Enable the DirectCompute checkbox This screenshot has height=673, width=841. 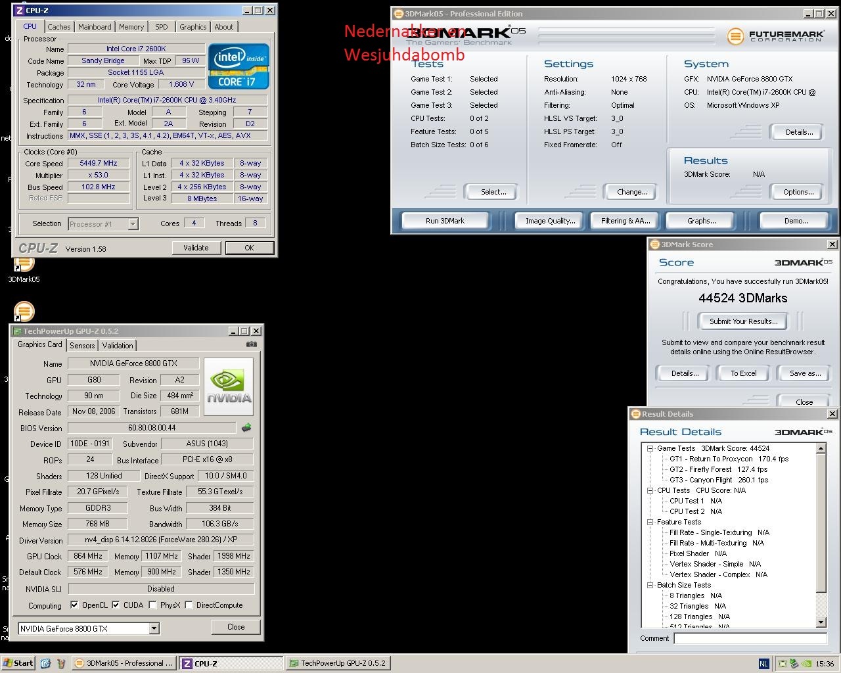click(x=189, y=605)
